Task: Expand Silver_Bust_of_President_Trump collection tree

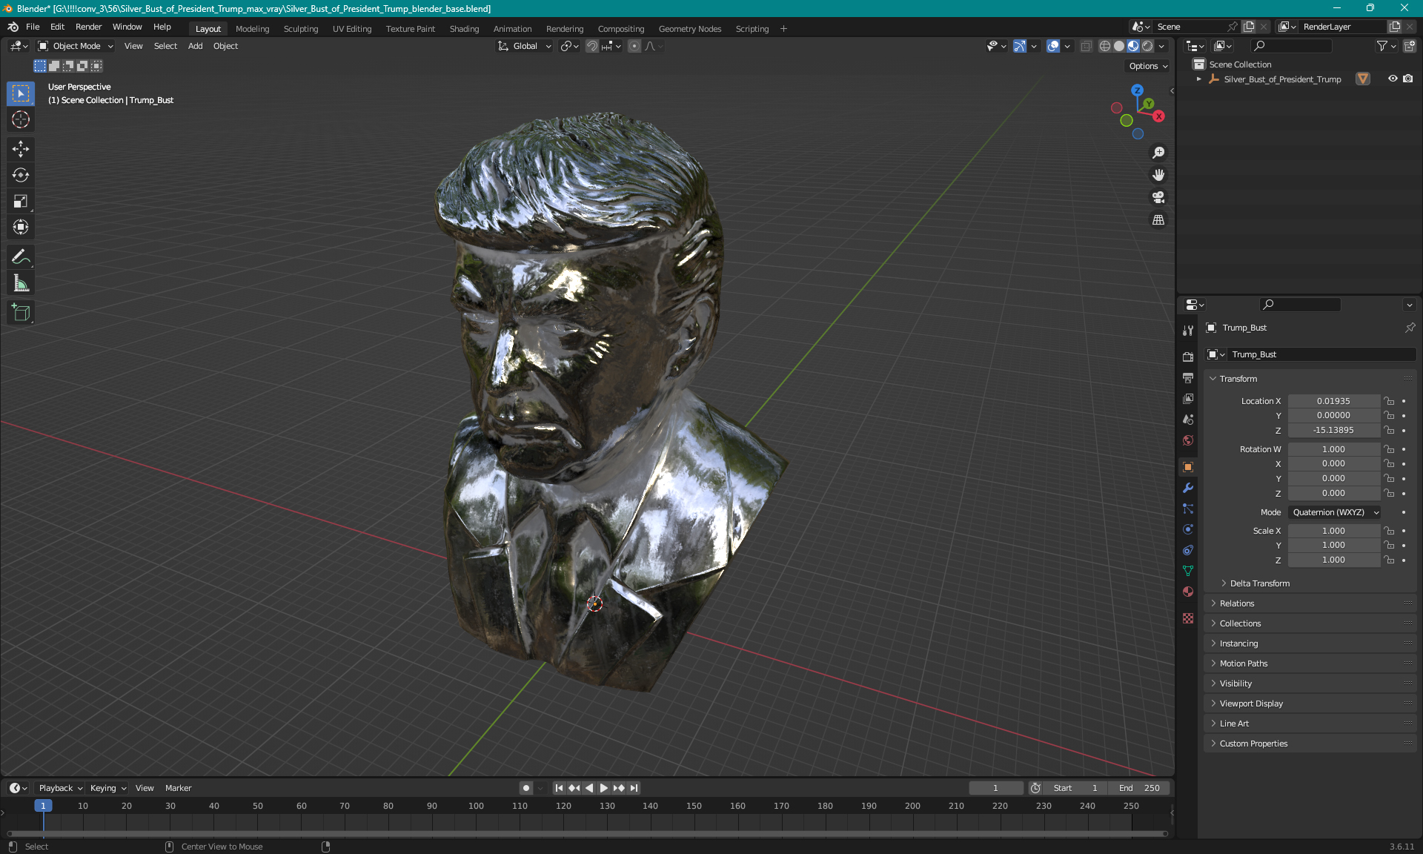Action: [1199, 79]
